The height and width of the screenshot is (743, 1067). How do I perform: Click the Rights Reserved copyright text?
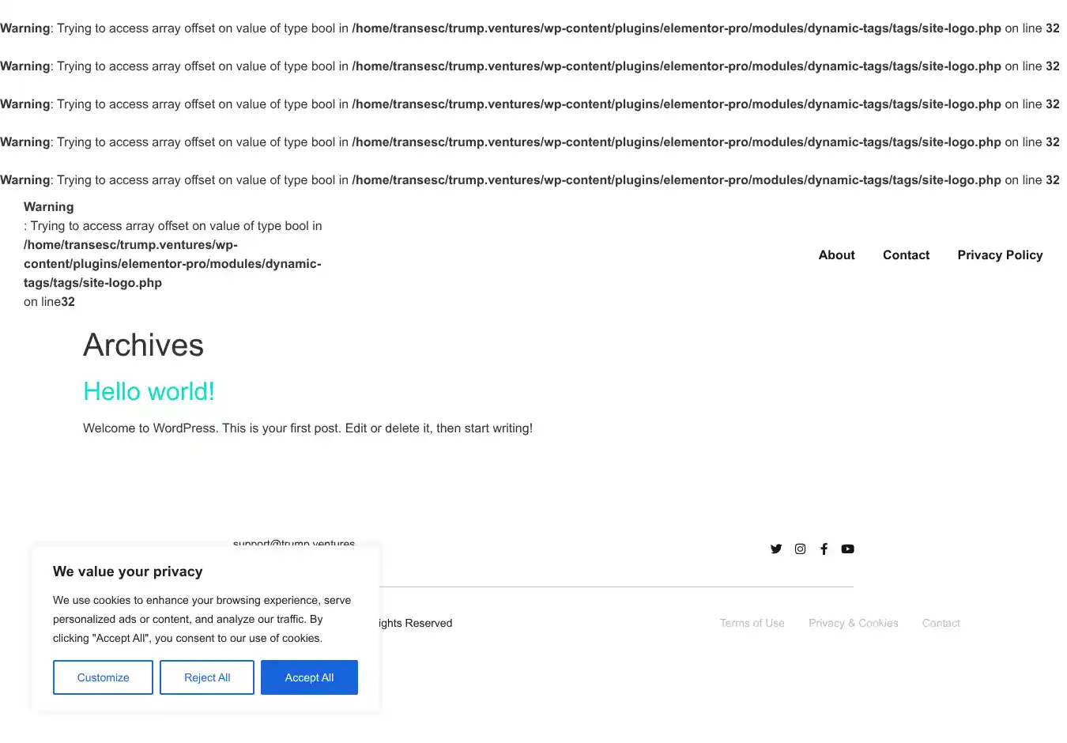pyautogui.click(x=416, y=623)
